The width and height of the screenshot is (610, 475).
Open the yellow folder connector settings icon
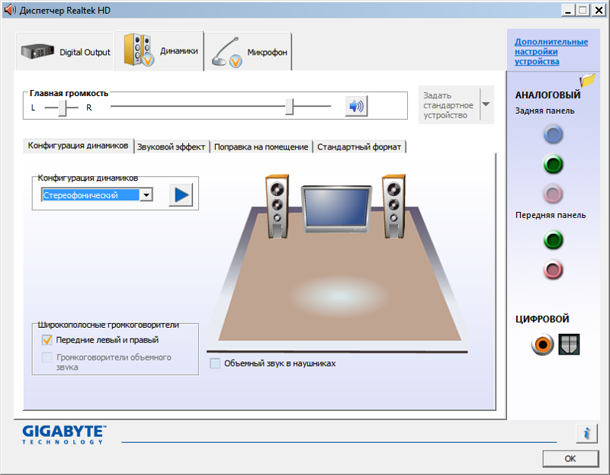(587, 80)
